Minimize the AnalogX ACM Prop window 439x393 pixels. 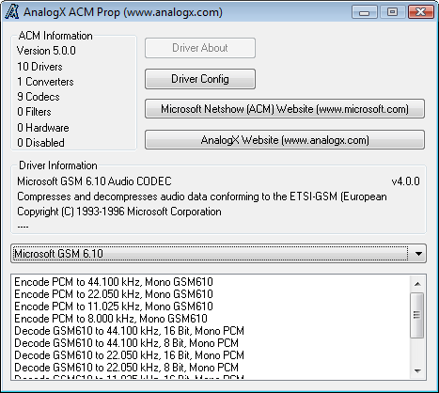tap(364, 12)
